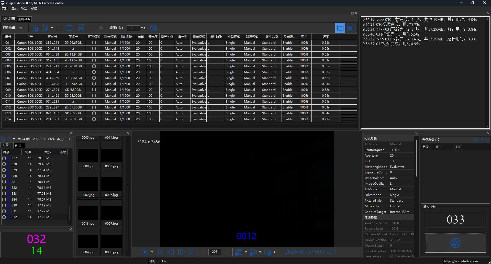491x264 pixels.
Task: Jump to the last frame with skip-end control
Action: [191, 252]
